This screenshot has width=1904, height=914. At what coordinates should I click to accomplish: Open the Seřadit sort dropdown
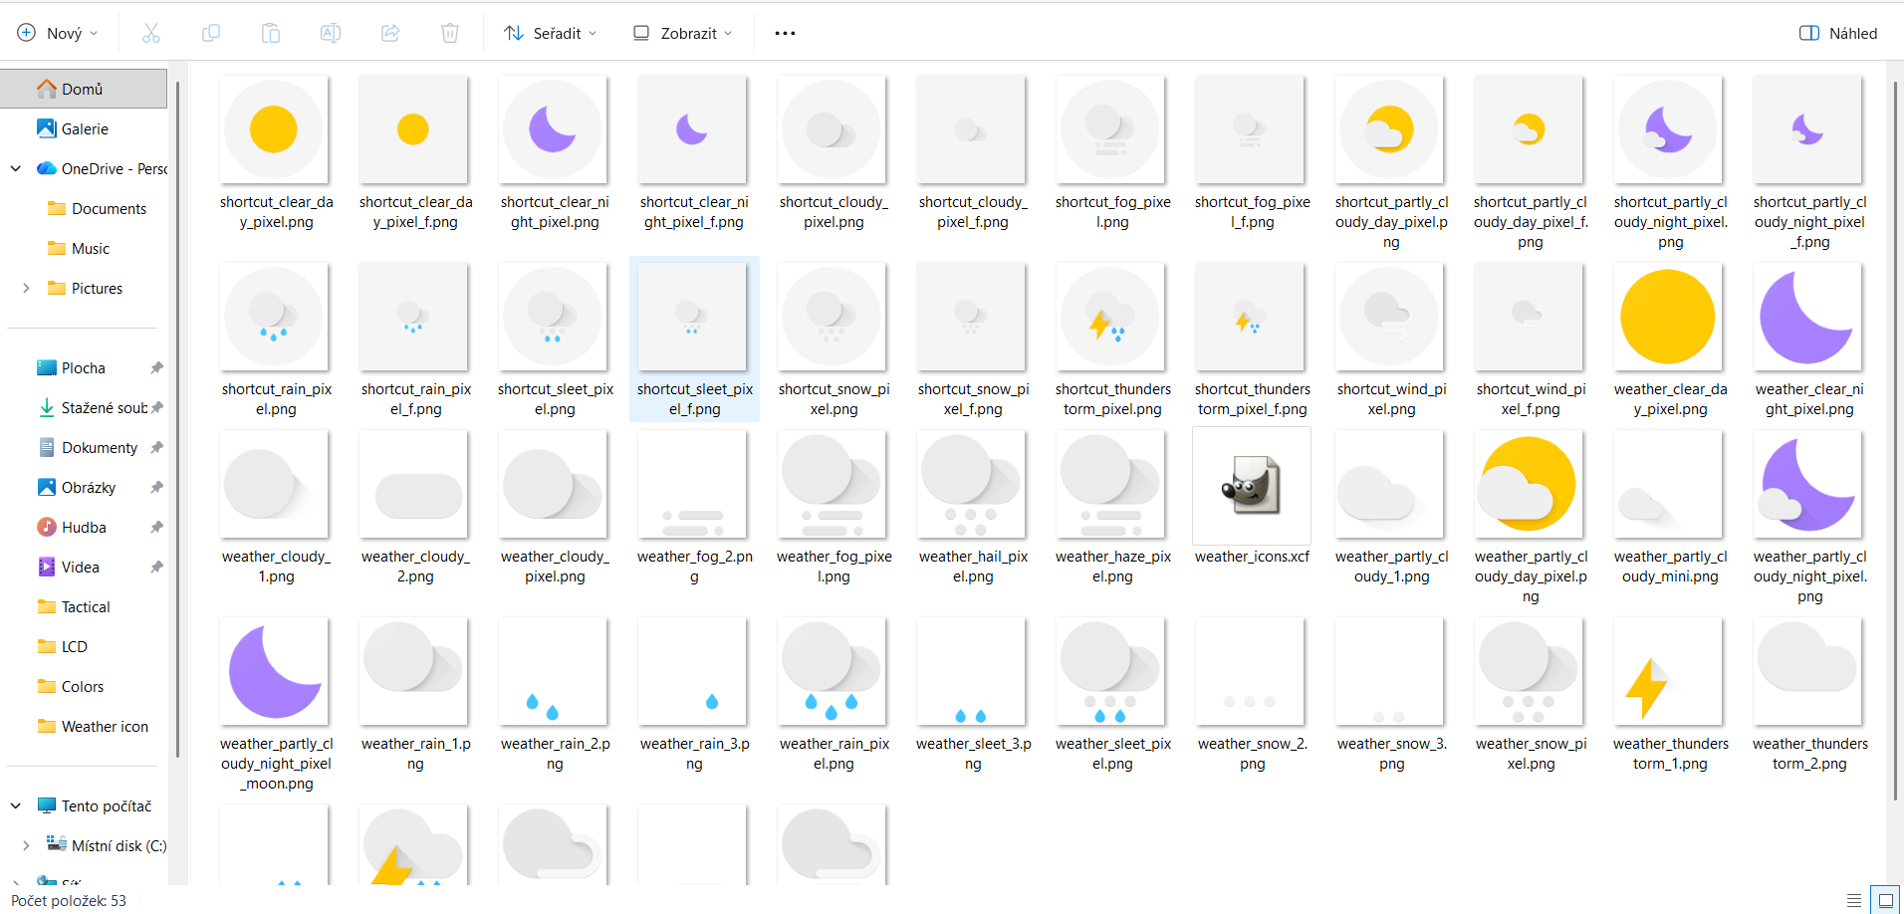(551, 33)
